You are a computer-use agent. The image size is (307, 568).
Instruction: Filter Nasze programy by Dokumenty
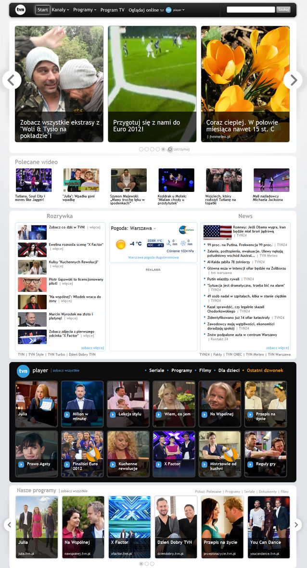point(268,492)
